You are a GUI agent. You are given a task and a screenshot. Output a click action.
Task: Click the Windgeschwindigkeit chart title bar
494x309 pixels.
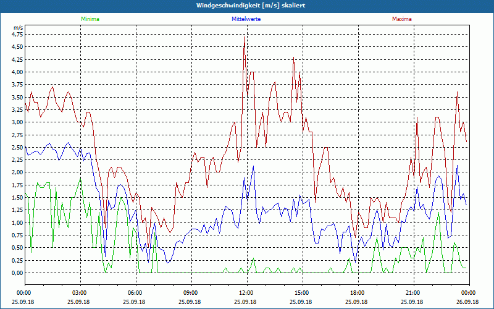pyautogui.click(x=247, y=5)
